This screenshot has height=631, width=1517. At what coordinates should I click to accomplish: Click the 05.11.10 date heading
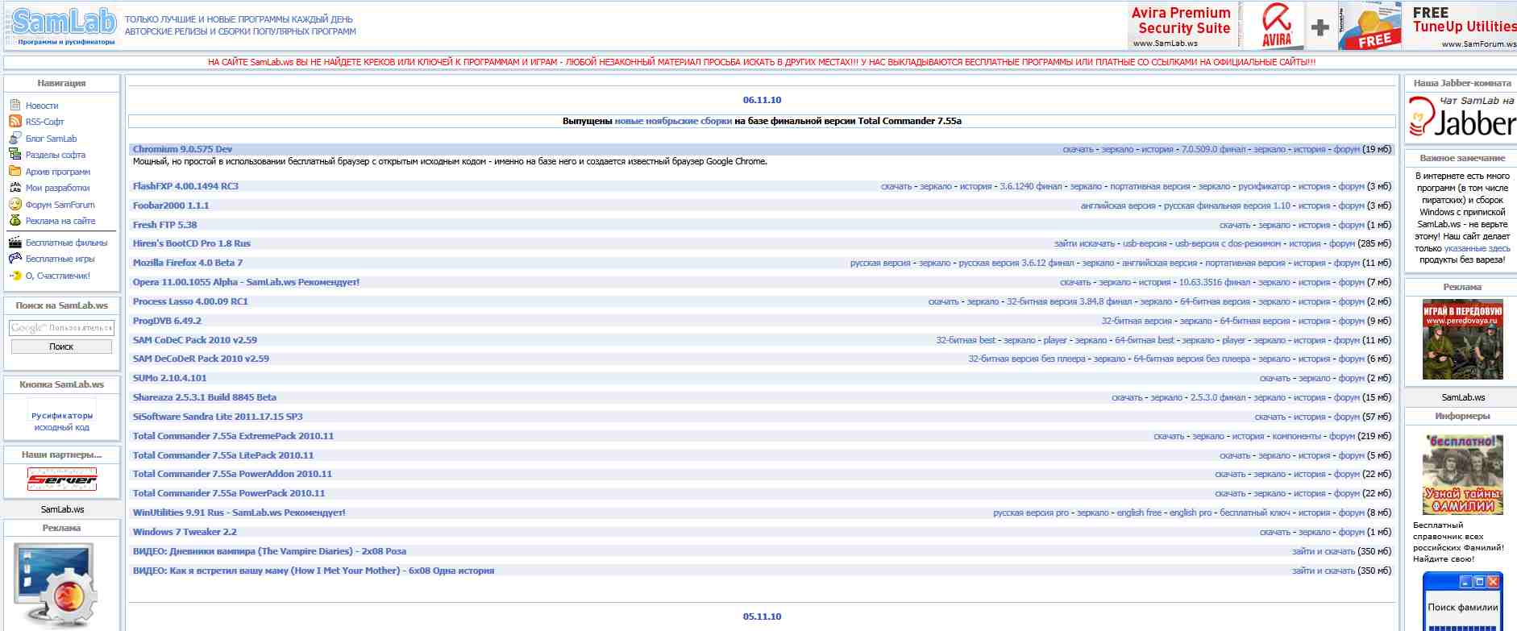tap(762, 616)
